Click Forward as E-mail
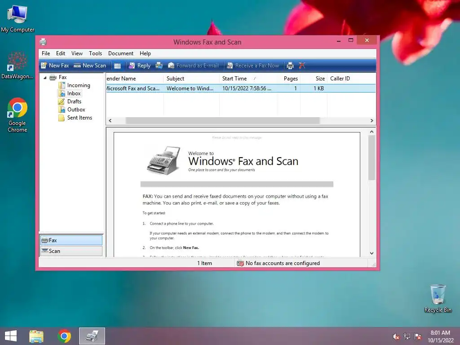Screen dimensions: 460x345 coord(193,66)
